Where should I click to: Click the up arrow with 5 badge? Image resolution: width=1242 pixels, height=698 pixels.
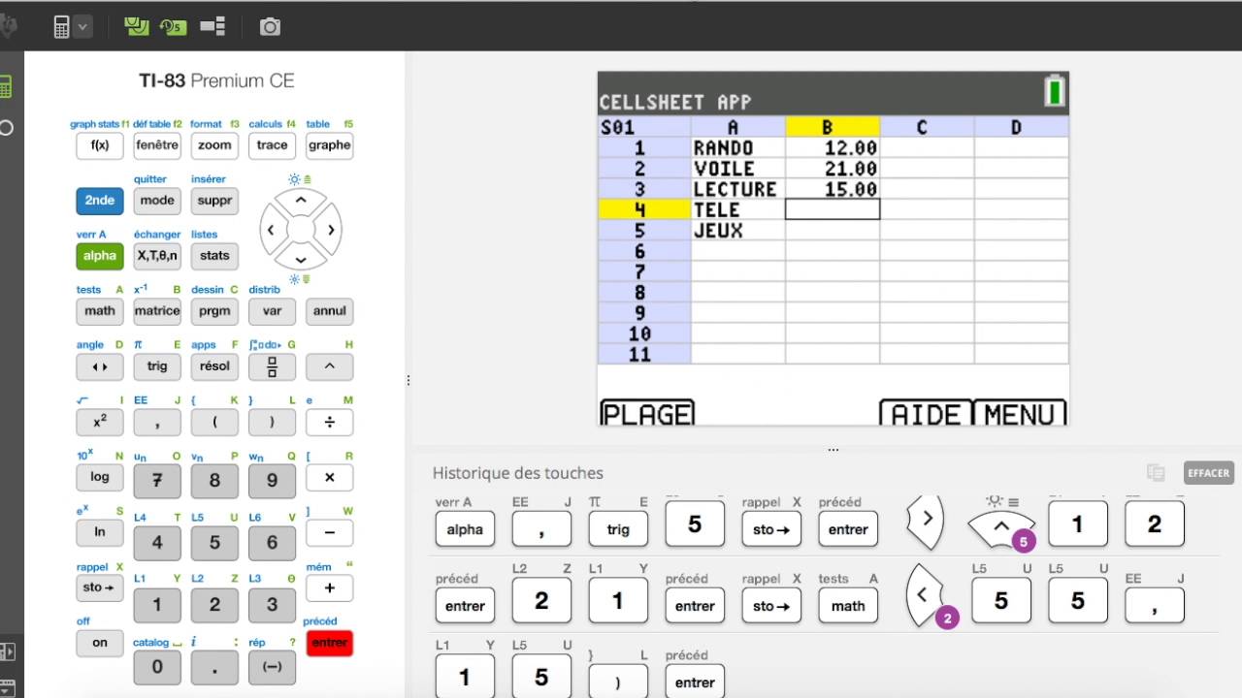(x=1001, y=528)
